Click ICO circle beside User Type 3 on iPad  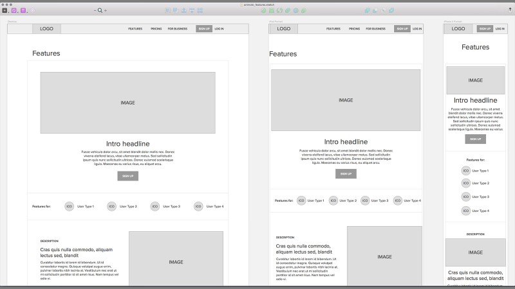tap(365, 200)
